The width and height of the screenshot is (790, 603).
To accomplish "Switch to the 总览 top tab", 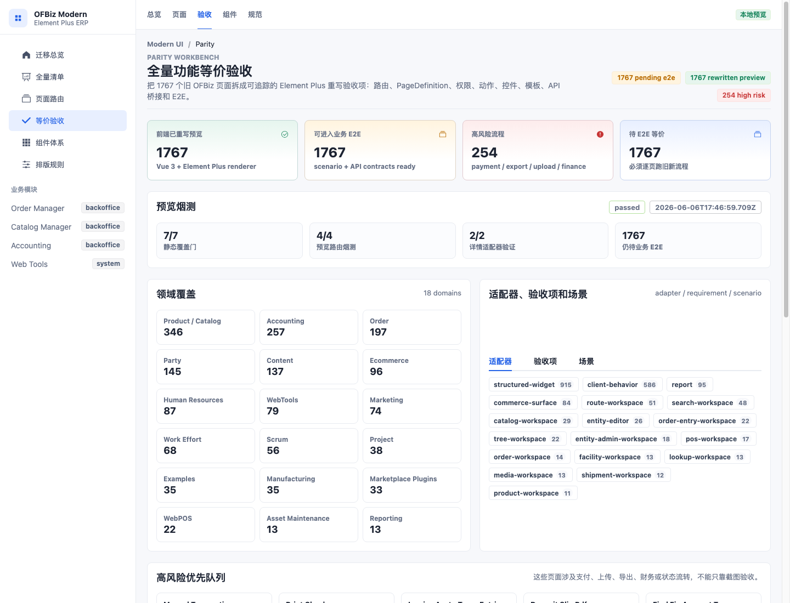I will (x=154, y=15).
